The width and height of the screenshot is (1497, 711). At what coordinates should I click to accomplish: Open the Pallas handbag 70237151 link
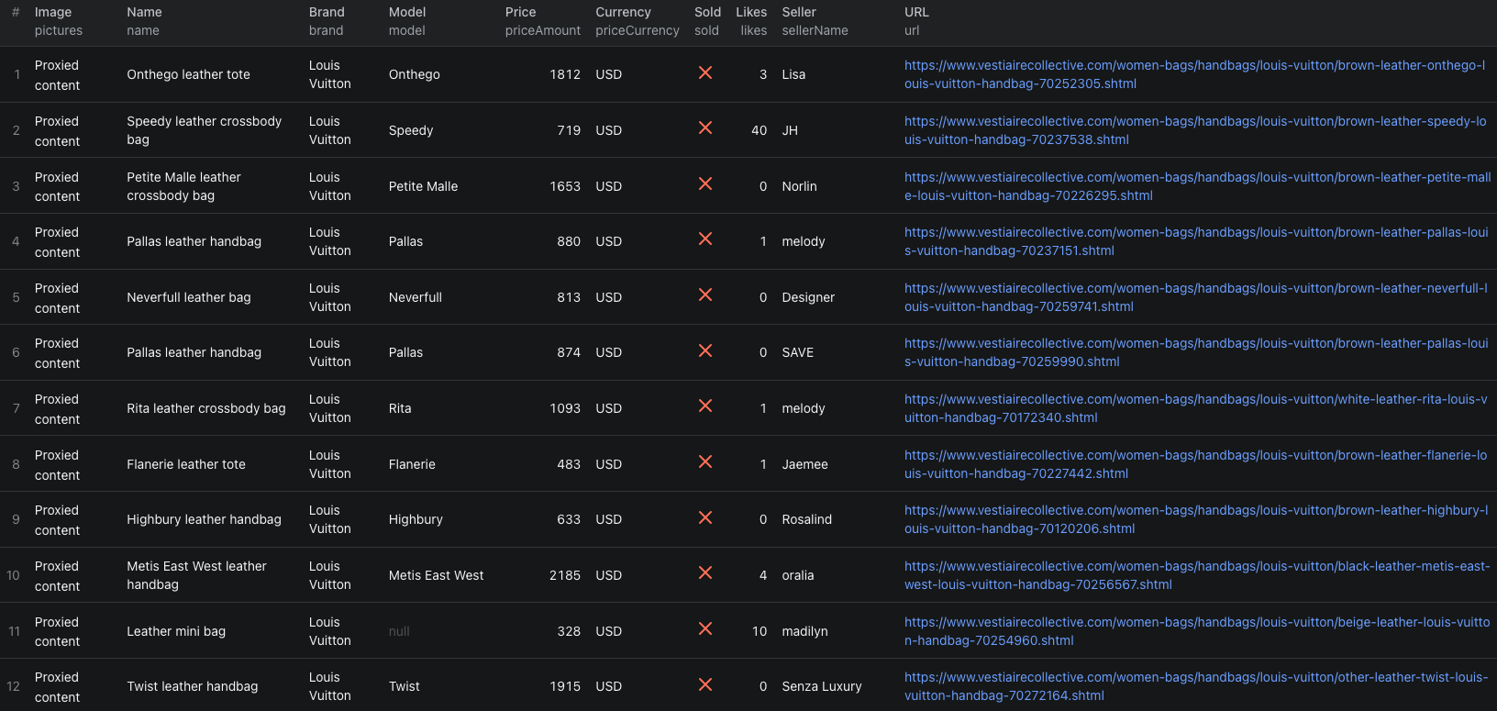[x=1196, y=241]
